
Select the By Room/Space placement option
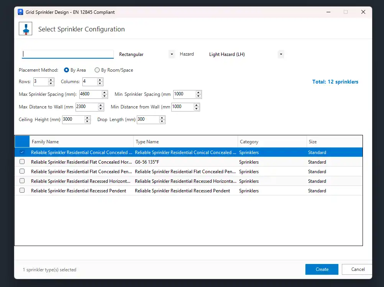[97, 70]
